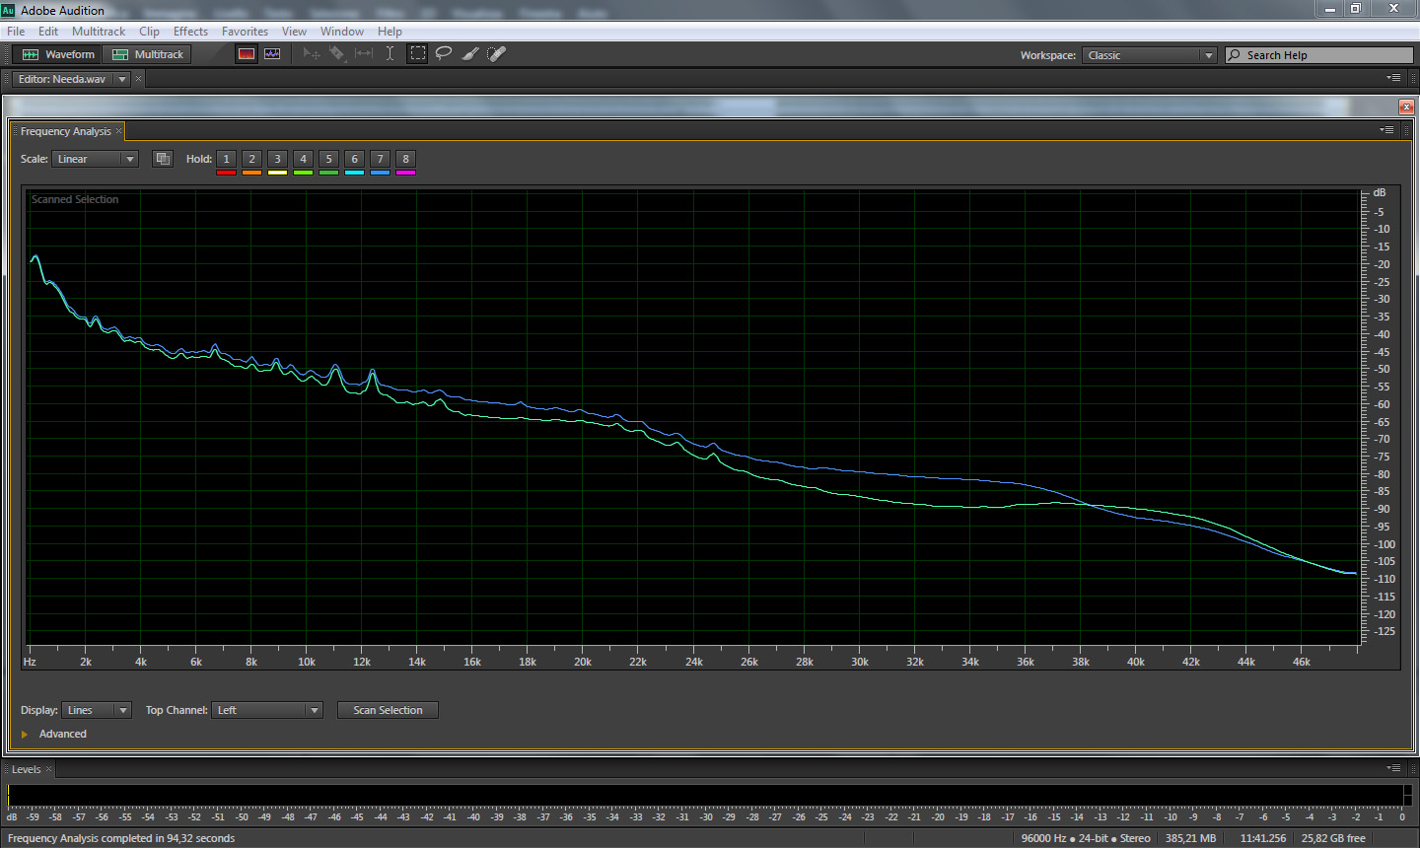Close the floating panel with red X
Screen dimensions: 1420x848
(1406, 106)
